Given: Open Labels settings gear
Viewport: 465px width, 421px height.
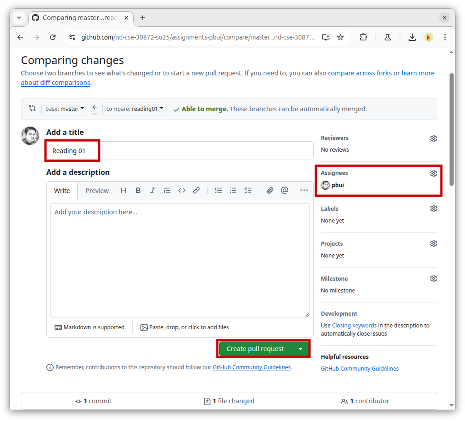Looking at the screenshot, I should pyautogui.click(x=434, y=208).
